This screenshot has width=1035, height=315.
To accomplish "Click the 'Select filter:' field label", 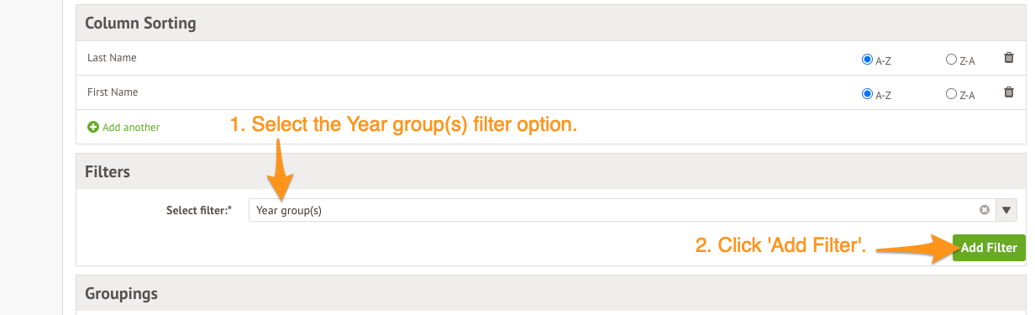I will [x=199, y=210].
